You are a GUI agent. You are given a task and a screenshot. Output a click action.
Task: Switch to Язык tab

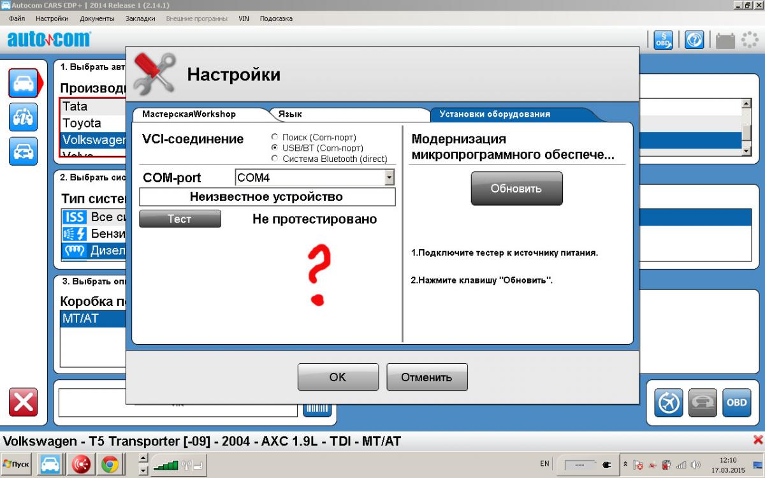(x=290, y=115)
